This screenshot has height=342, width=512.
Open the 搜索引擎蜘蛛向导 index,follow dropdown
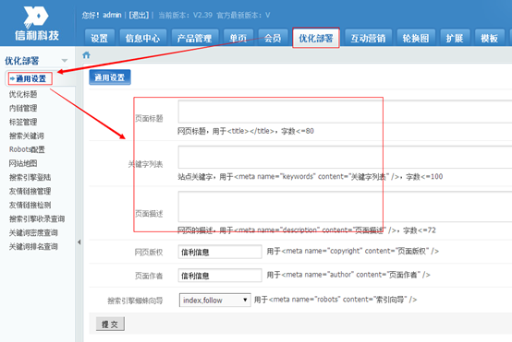[x=214, y=300]
